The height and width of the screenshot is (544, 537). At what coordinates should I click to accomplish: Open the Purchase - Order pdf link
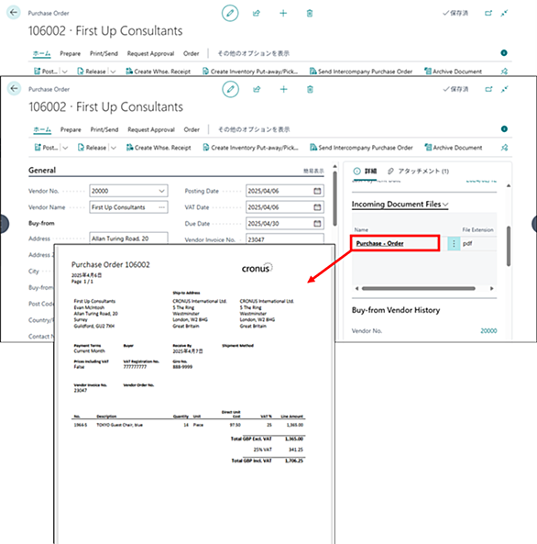point(380,243)
